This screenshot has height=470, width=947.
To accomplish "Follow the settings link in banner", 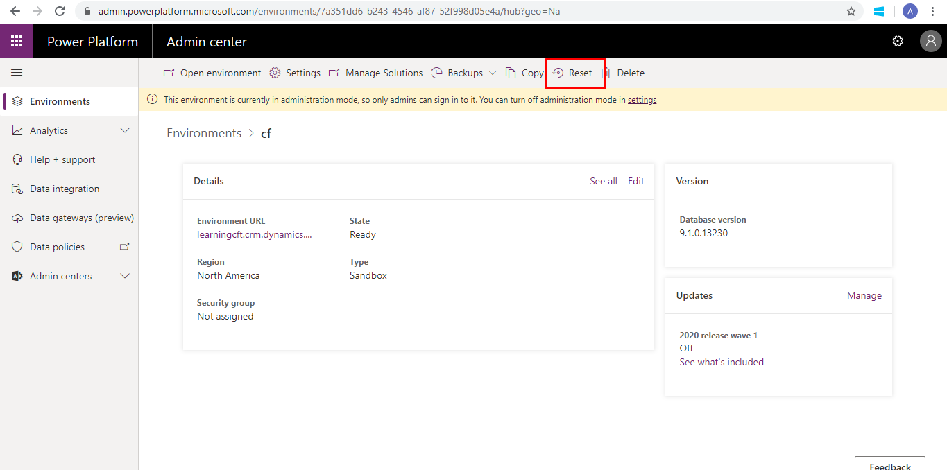I will pyautogui.click(x=642, y=100).
